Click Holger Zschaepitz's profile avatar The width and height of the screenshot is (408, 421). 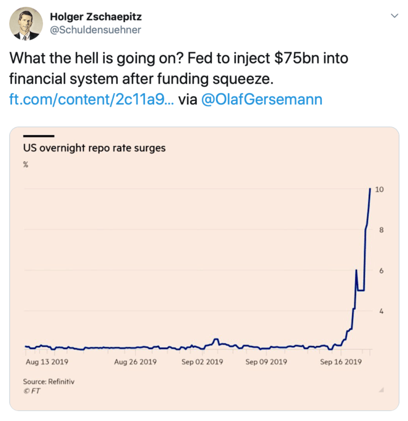coord(26,24)
